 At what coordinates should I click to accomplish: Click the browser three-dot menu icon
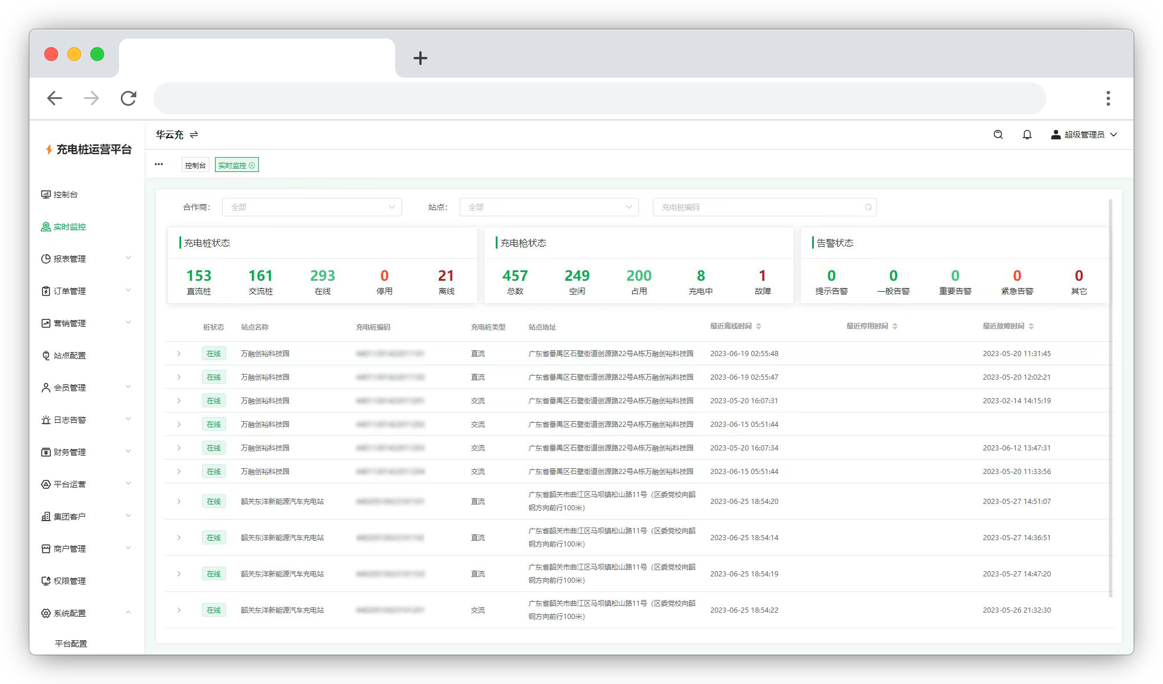1108,98
